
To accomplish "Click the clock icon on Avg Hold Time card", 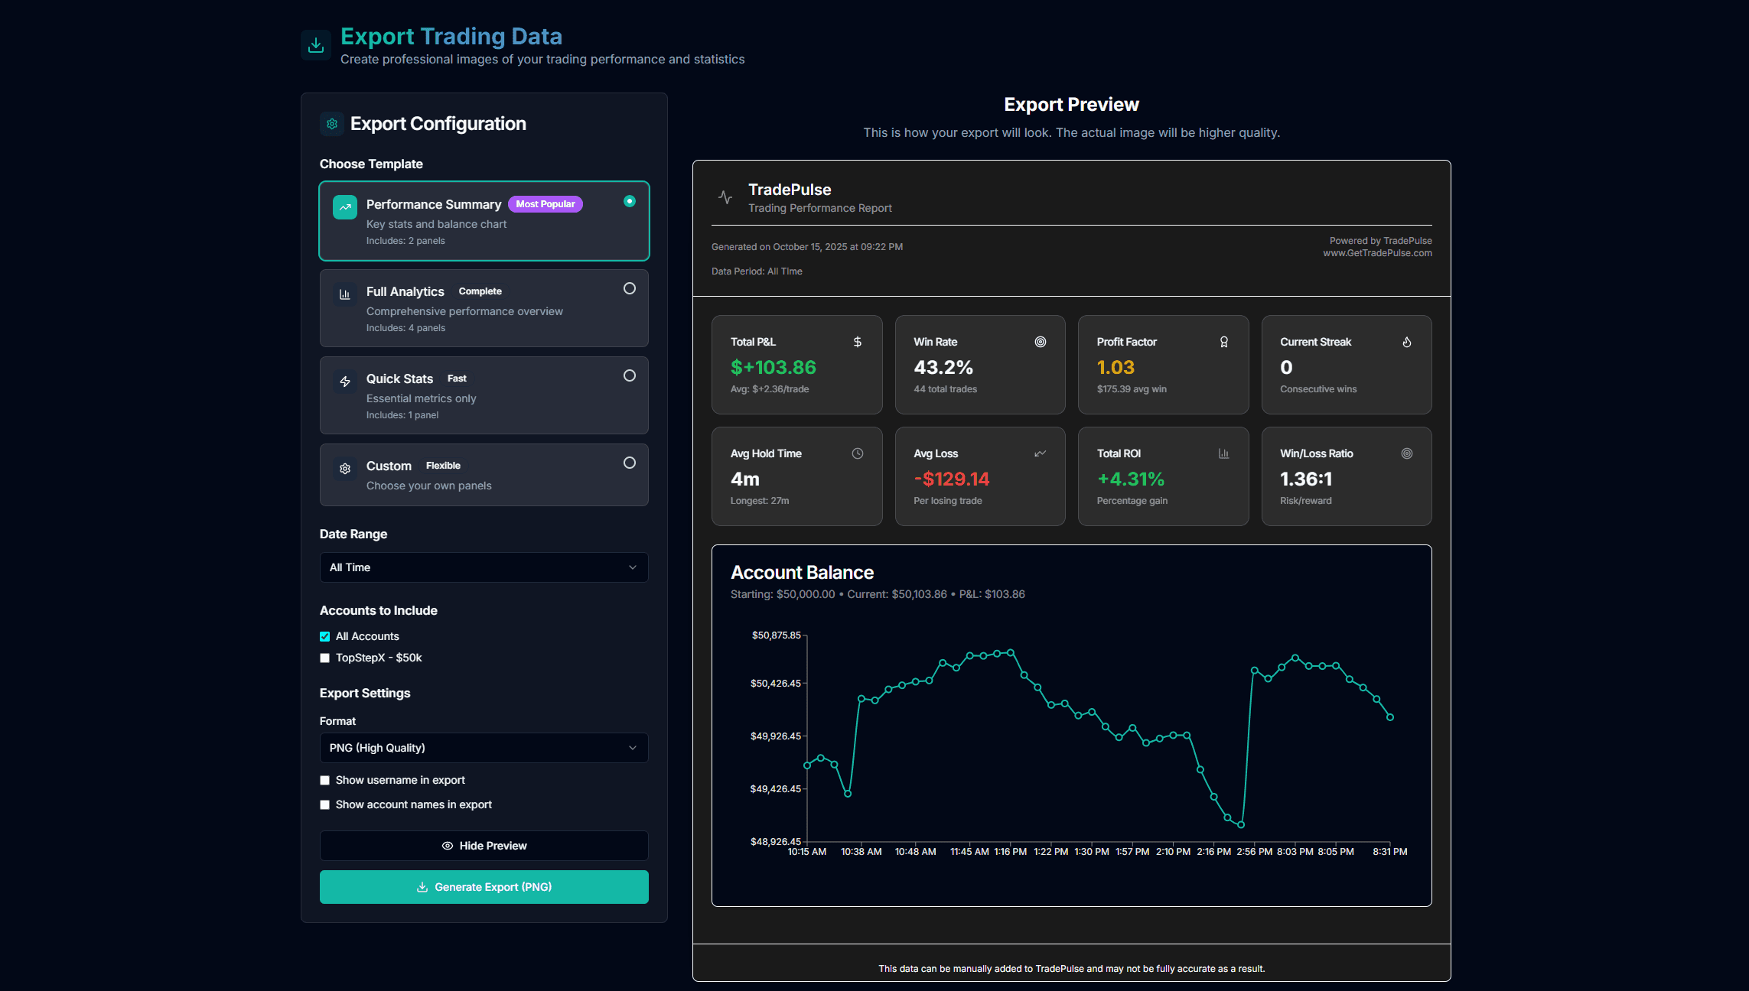I will click(858, 453).
